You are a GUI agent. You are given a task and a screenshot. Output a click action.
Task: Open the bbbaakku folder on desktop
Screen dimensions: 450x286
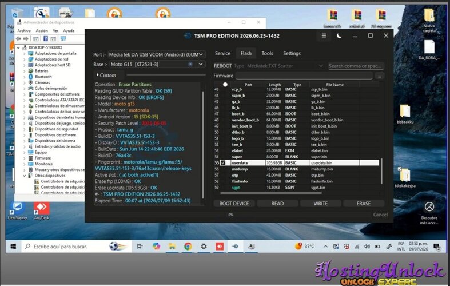pos(405,114)
